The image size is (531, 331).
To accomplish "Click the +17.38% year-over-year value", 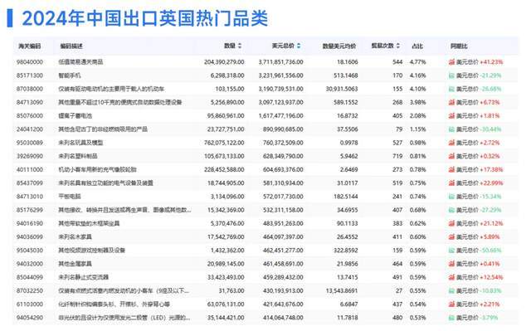I will 491,169.
